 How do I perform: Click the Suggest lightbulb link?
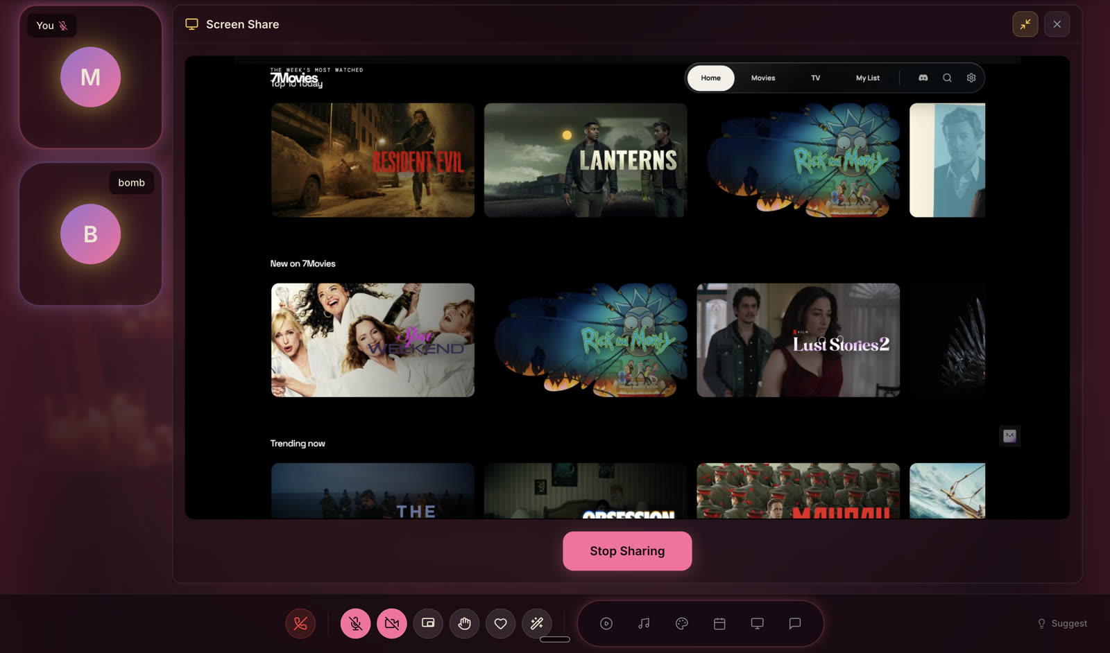coord(1062,623)
